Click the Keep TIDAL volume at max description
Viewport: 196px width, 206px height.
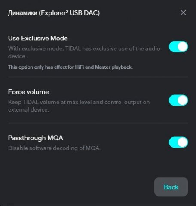(79, 106)
